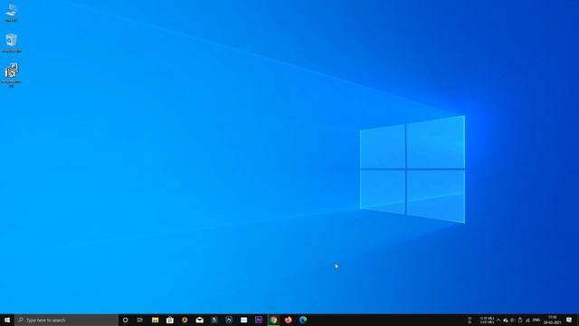
Task: Click the ENG language indicator
Action: (536, 320)
